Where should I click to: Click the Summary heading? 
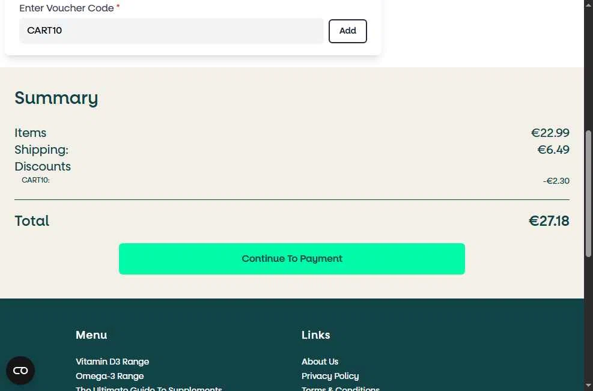56,98
